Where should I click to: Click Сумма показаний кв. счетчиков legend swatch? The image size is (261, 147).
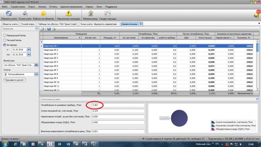click(213, 122)
